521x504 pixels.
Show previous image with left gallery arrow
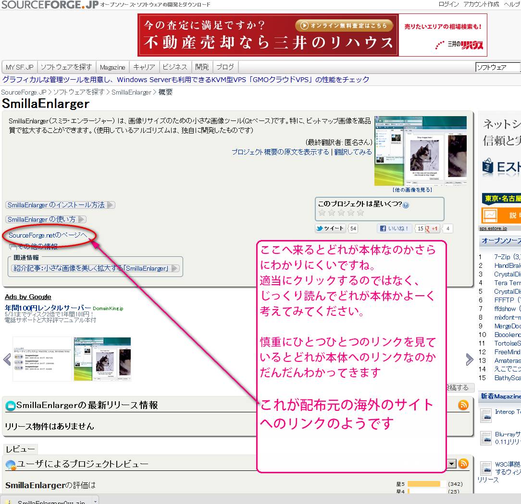click(x=7, y=360)
